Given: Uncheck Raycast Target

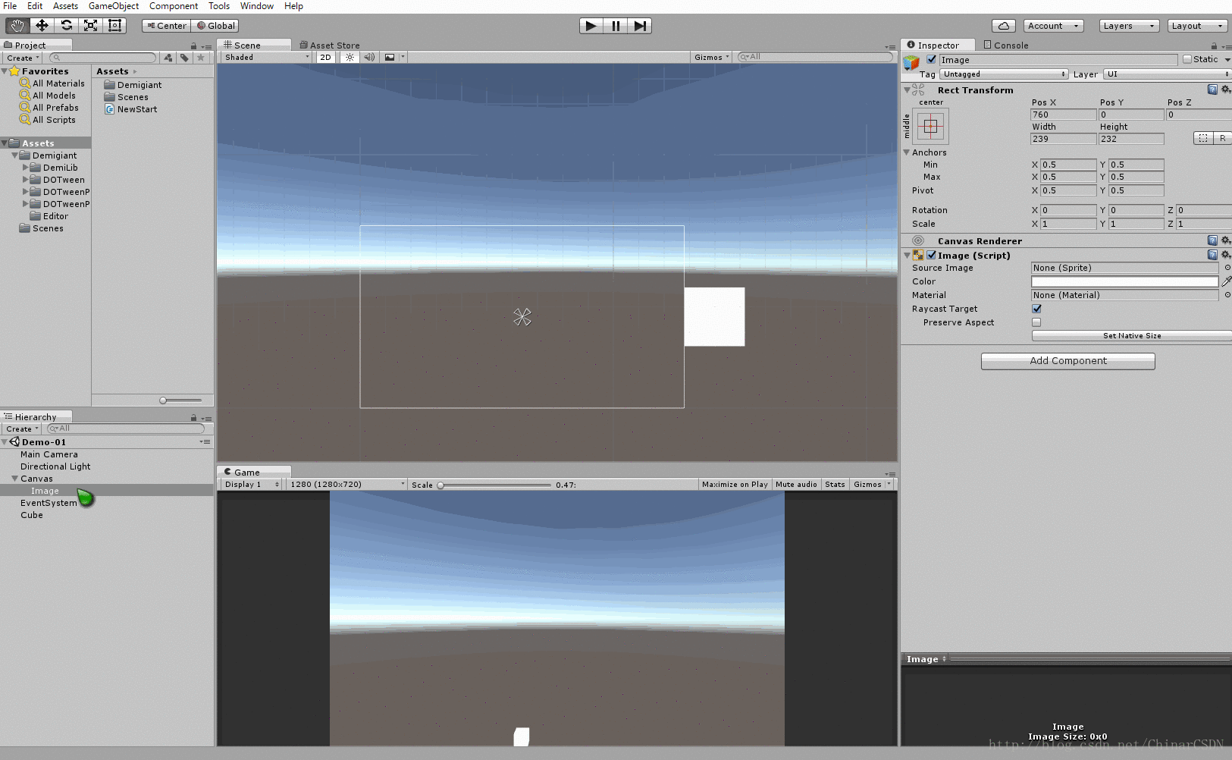Looking at the screenshot, I should click(x=1036, y=309).
